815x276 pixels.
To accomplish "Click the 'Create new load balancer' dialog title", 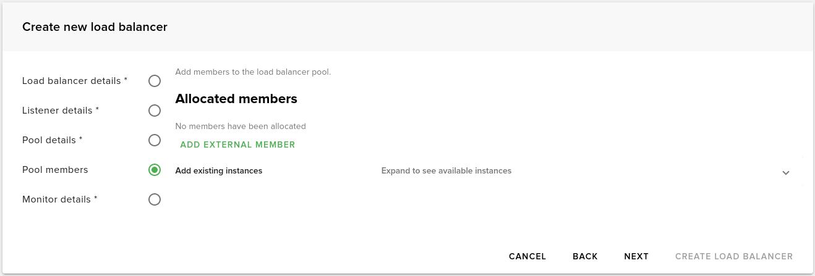I will click(x=95, y=27).
